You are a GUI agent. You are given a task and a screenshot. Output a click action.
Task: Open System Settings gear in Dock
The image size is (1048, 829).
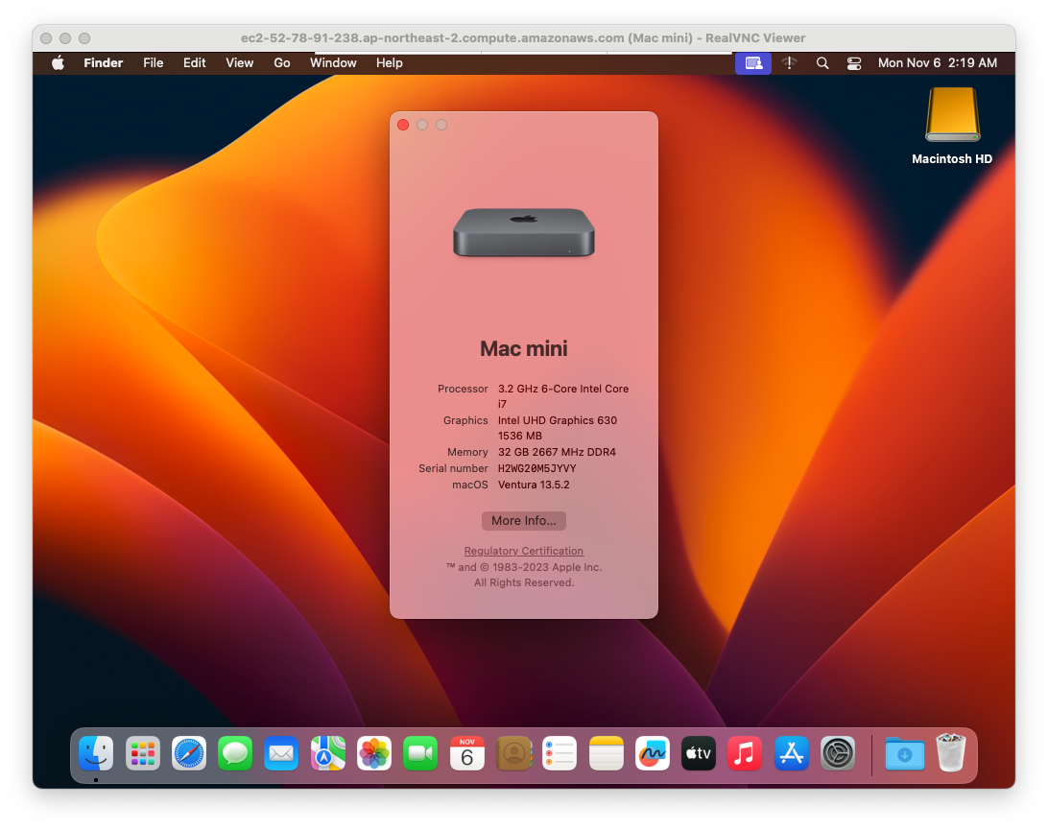pos(838,753)
